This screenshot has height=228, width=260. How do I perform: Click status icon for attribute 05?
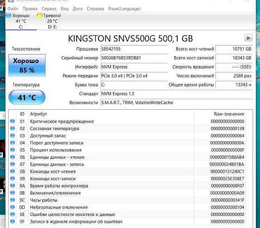pyautogui.click(x=13, y=150)
